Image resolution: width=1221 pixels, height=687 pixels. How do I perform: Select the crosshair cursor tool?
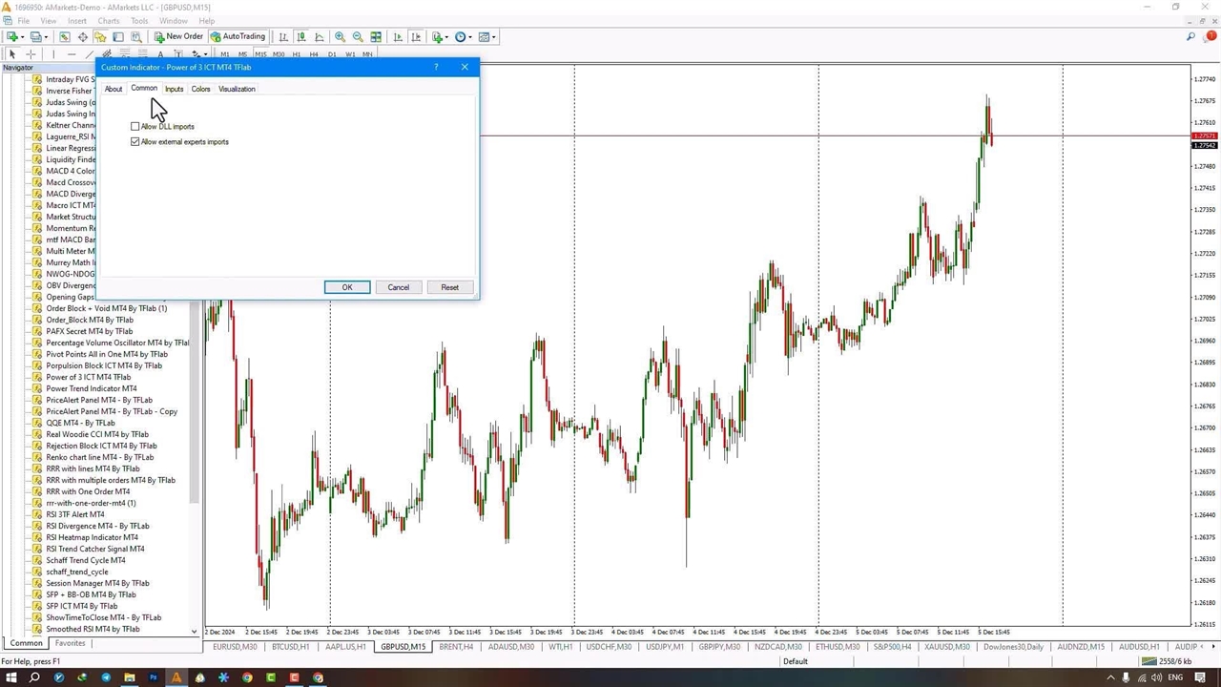[31, 54]
